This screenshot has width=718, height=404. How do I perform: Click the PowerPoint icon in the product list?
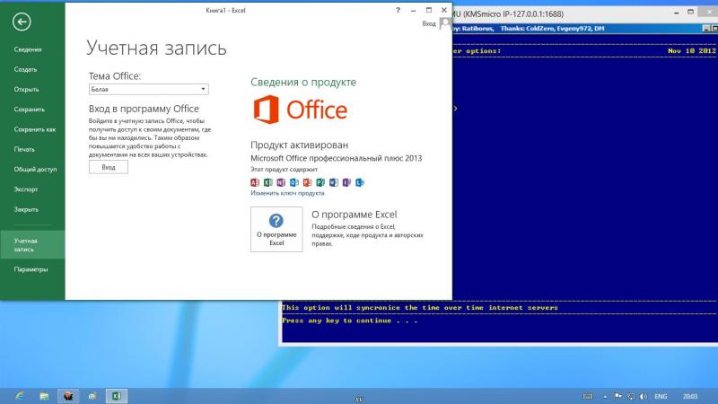point(307,182)
